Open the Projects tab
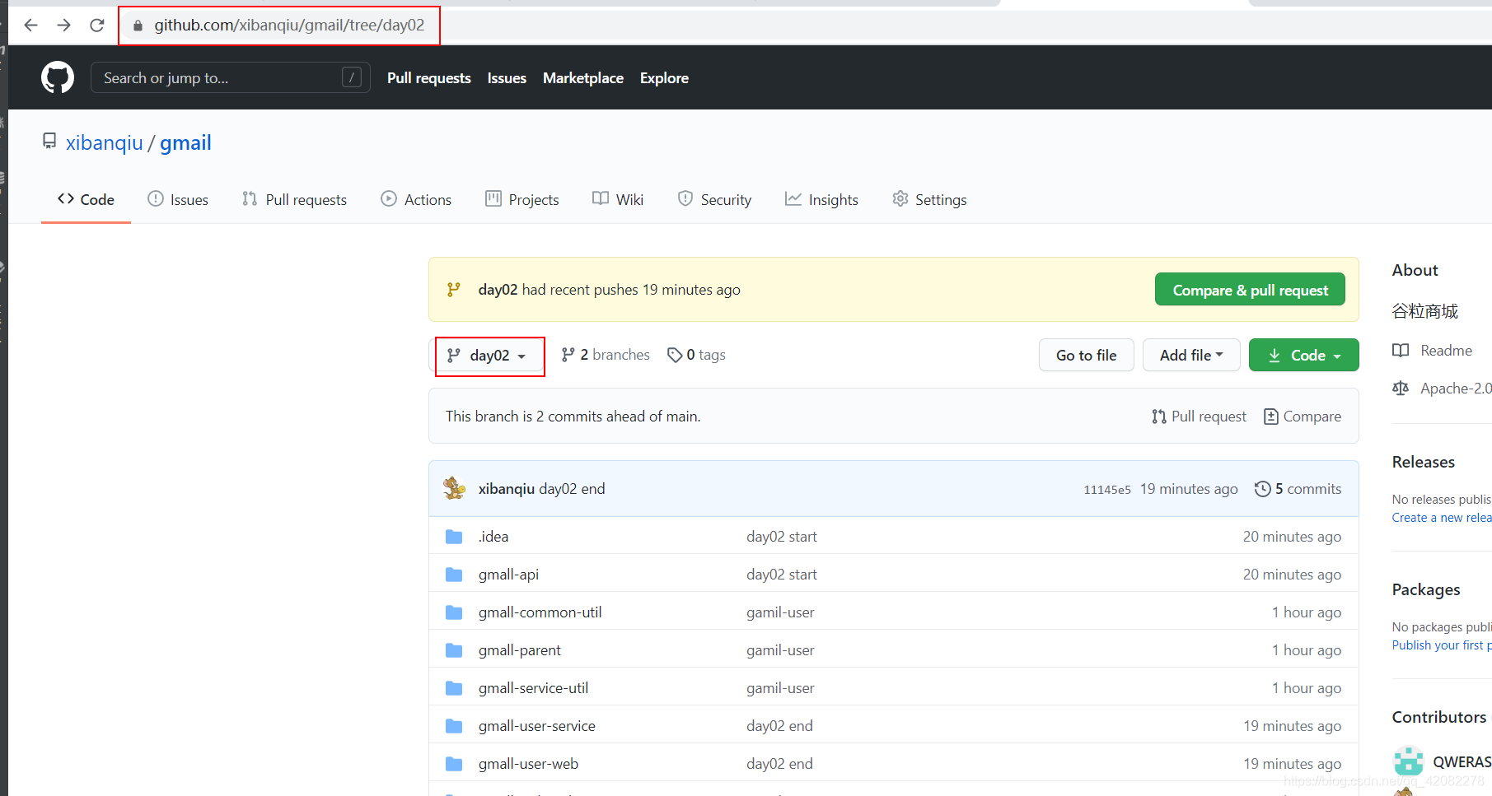1492x796 pixels. coord(522,199)
